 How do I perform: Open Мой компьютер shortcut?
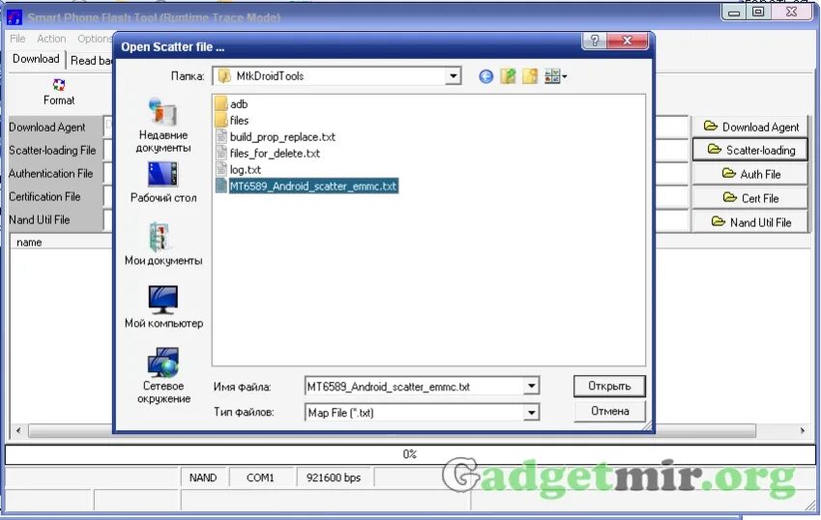[x=163, y=307]
